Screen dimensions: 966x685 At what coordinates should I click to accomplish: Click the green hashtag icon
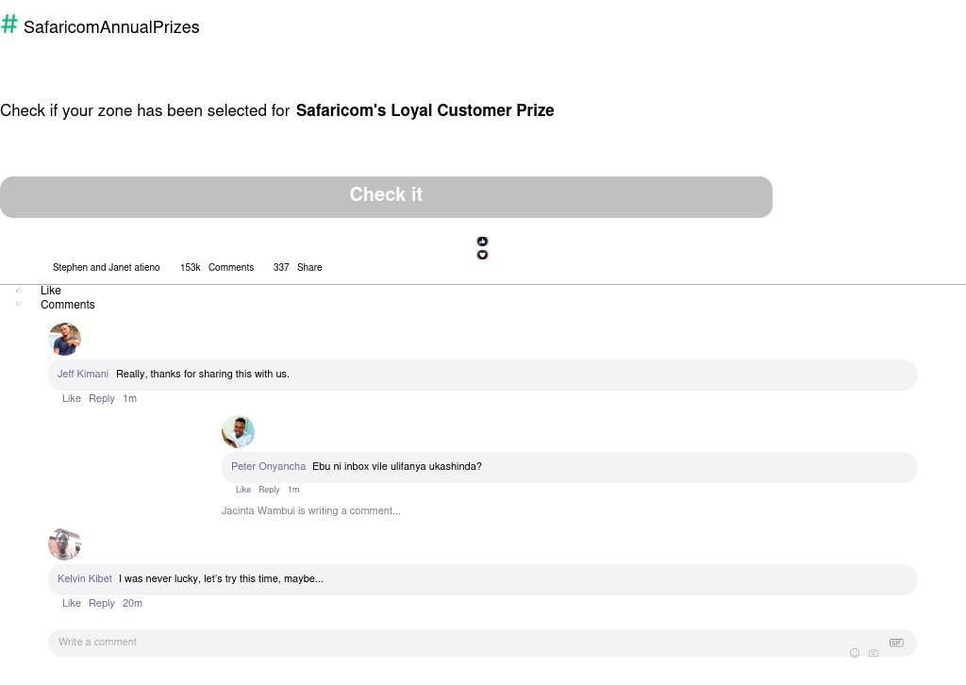pyautogui.click(x=9, y=24)
